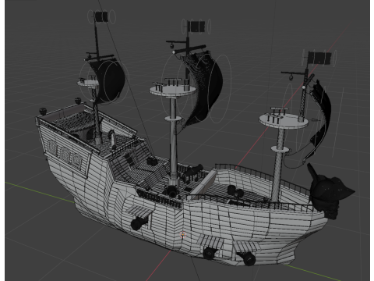Image resolution: width=374 pixels, height=281 pixels.
Task: Select the lantern hanging from the bow mast yard
Action: click(291, 77)
